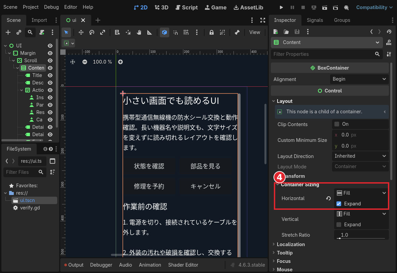Viewport: 397px width, 273px height.
Task: Uncheck Horizontal Expand checkbox
Action: click(339, 204)
